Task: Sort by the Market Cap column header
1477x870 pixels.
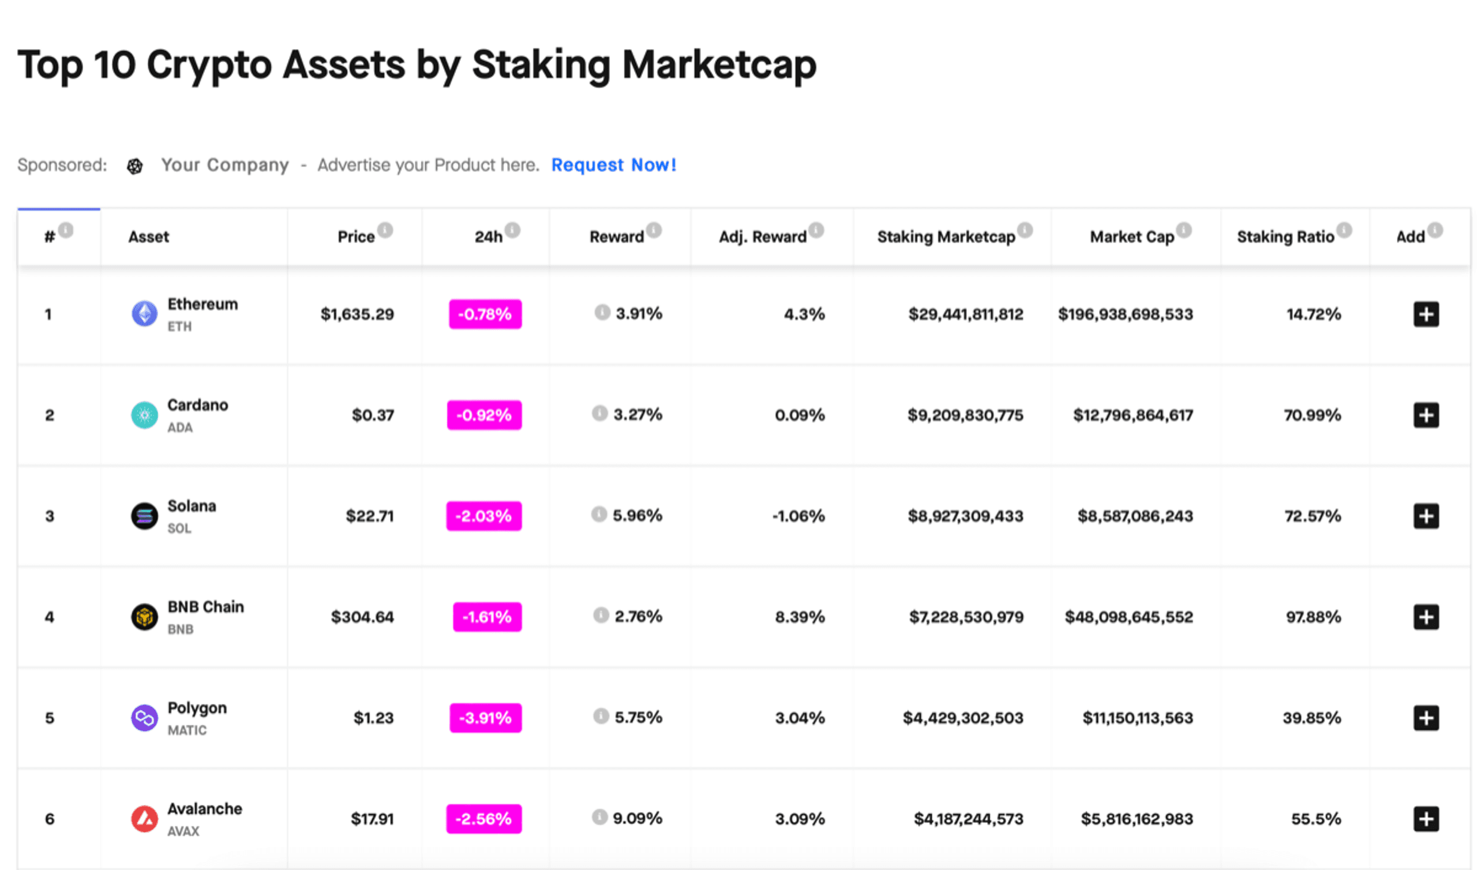Action: point(1132,237)
